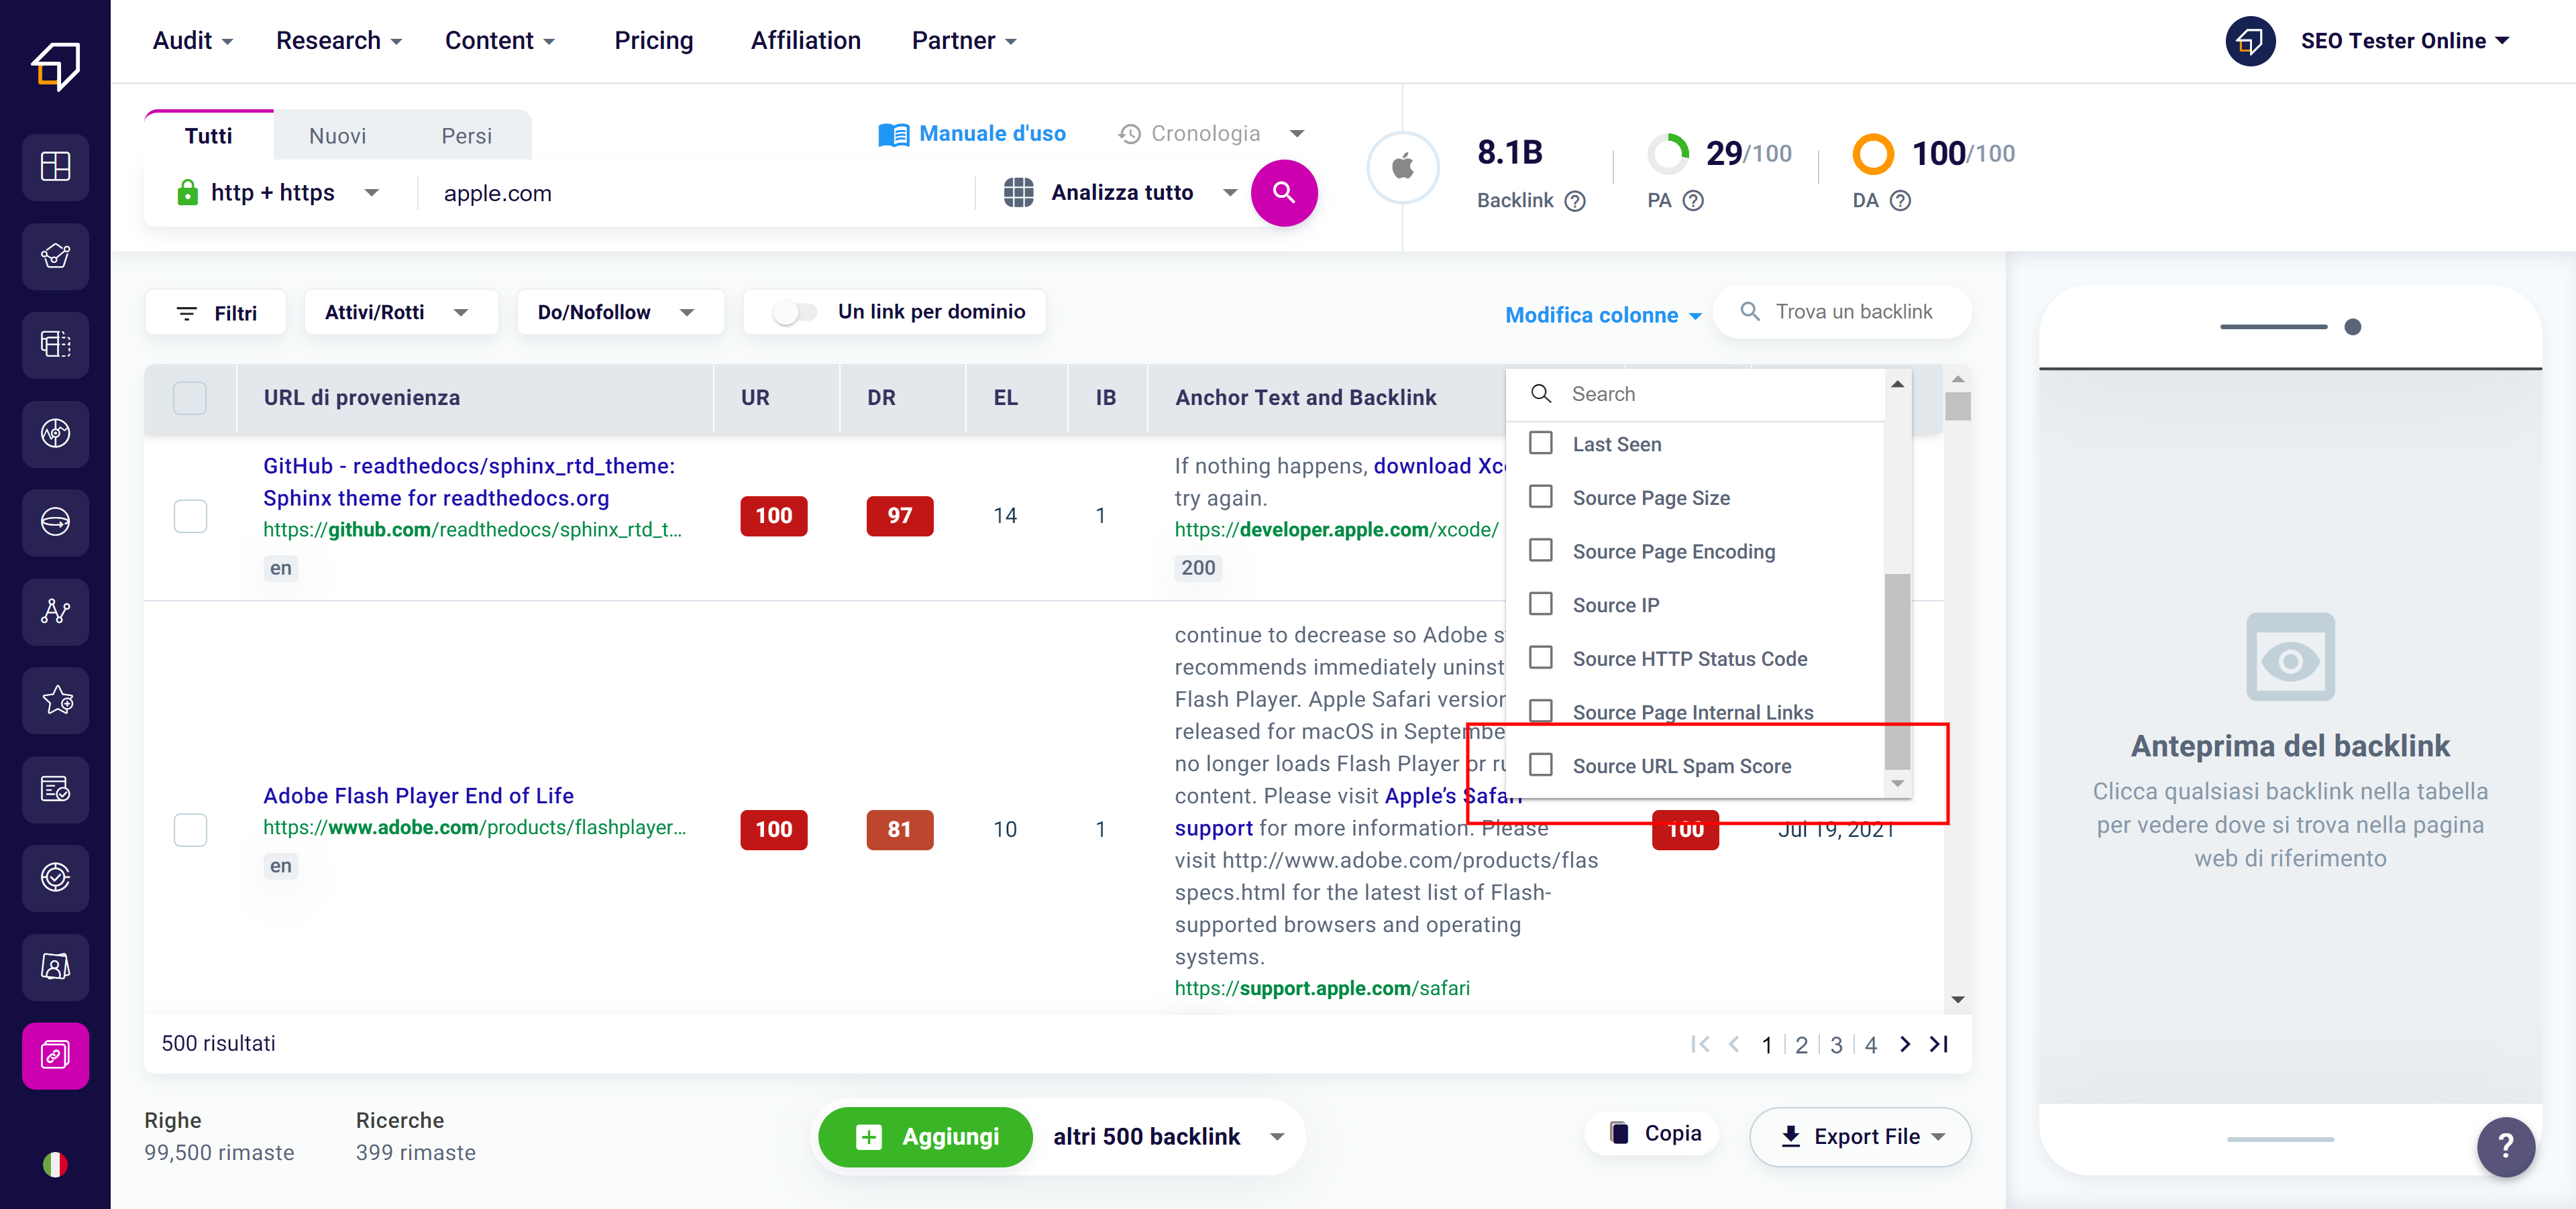This screenshot has width=2576, height=1209.
Task: Open the http + https protocol dropdown
Action: tap(279, 193)
